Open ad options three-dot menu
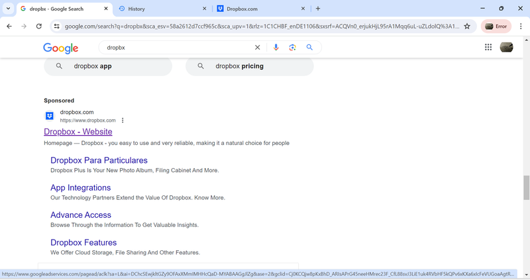 (x=123, y=120)
